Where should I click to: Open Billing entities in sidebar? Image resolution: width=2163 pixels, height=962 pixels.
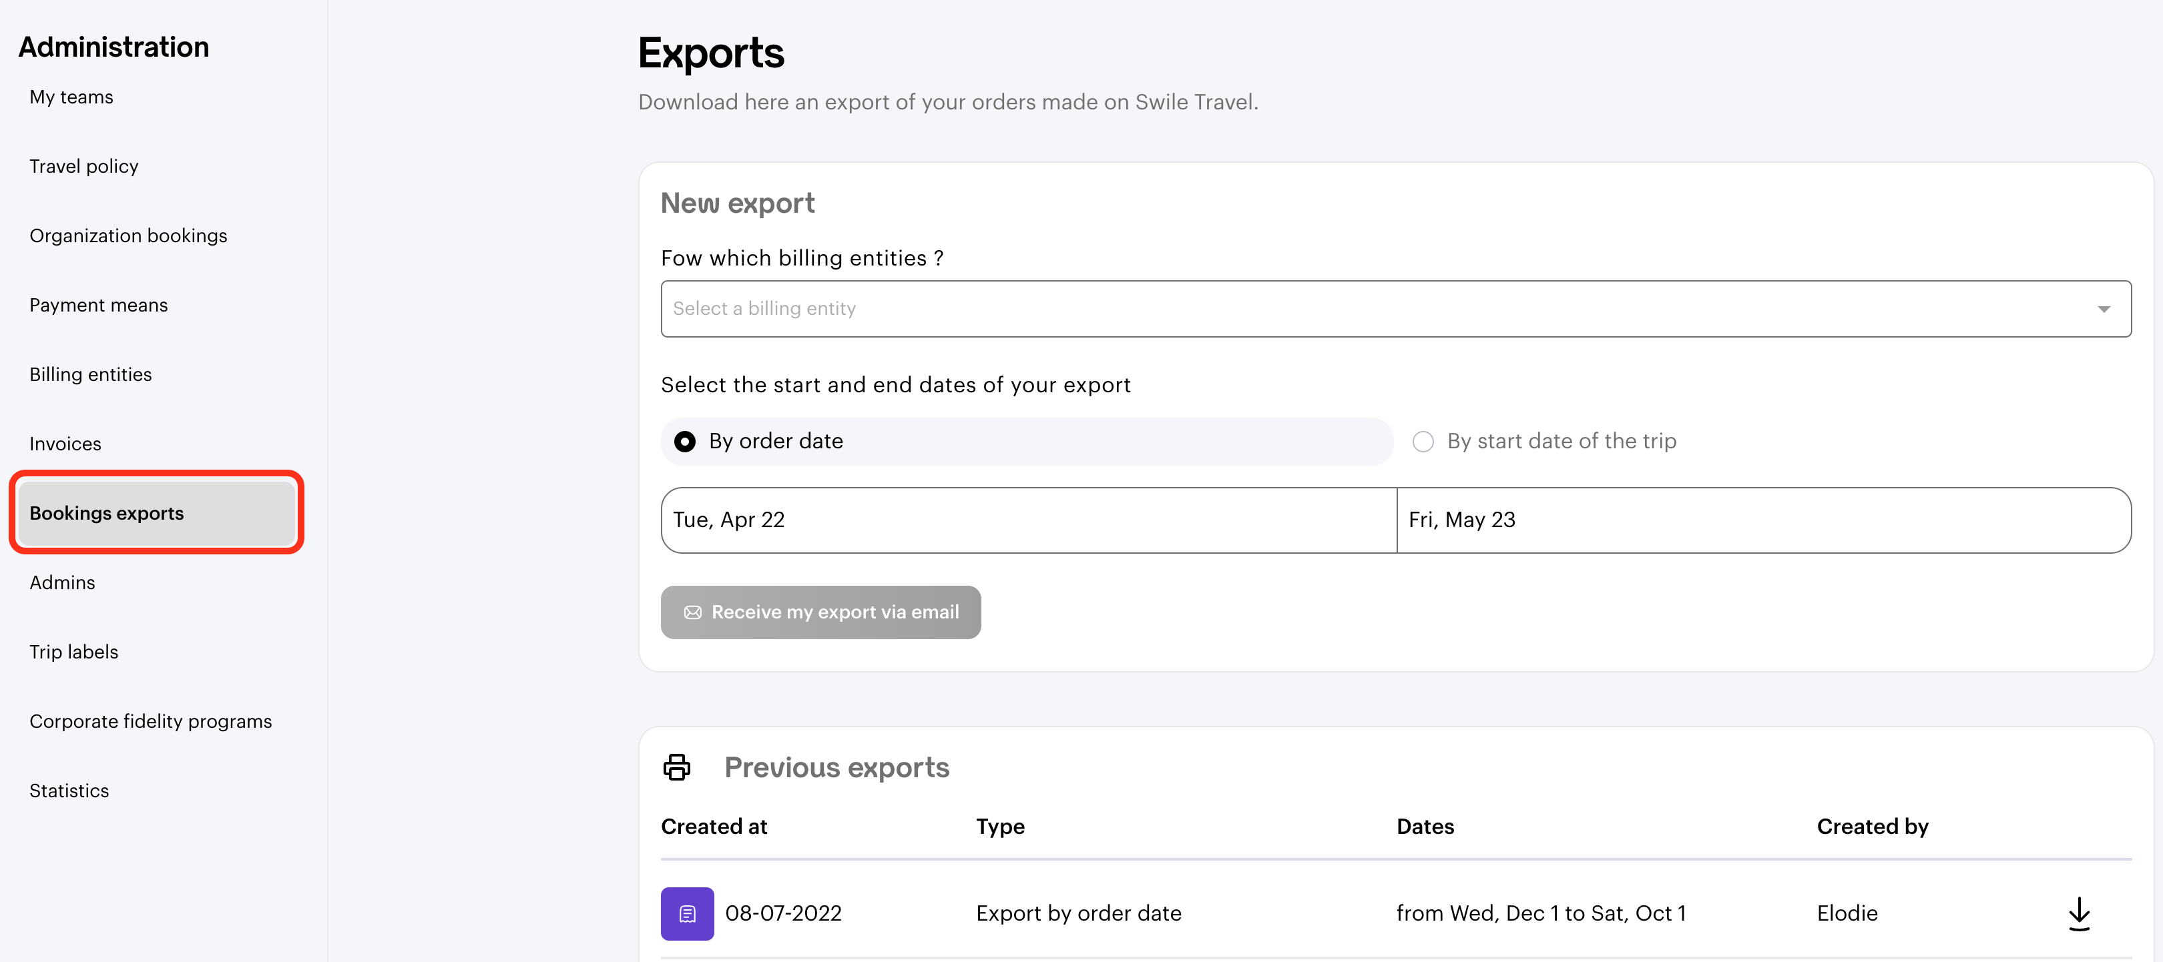coord(91,374)
